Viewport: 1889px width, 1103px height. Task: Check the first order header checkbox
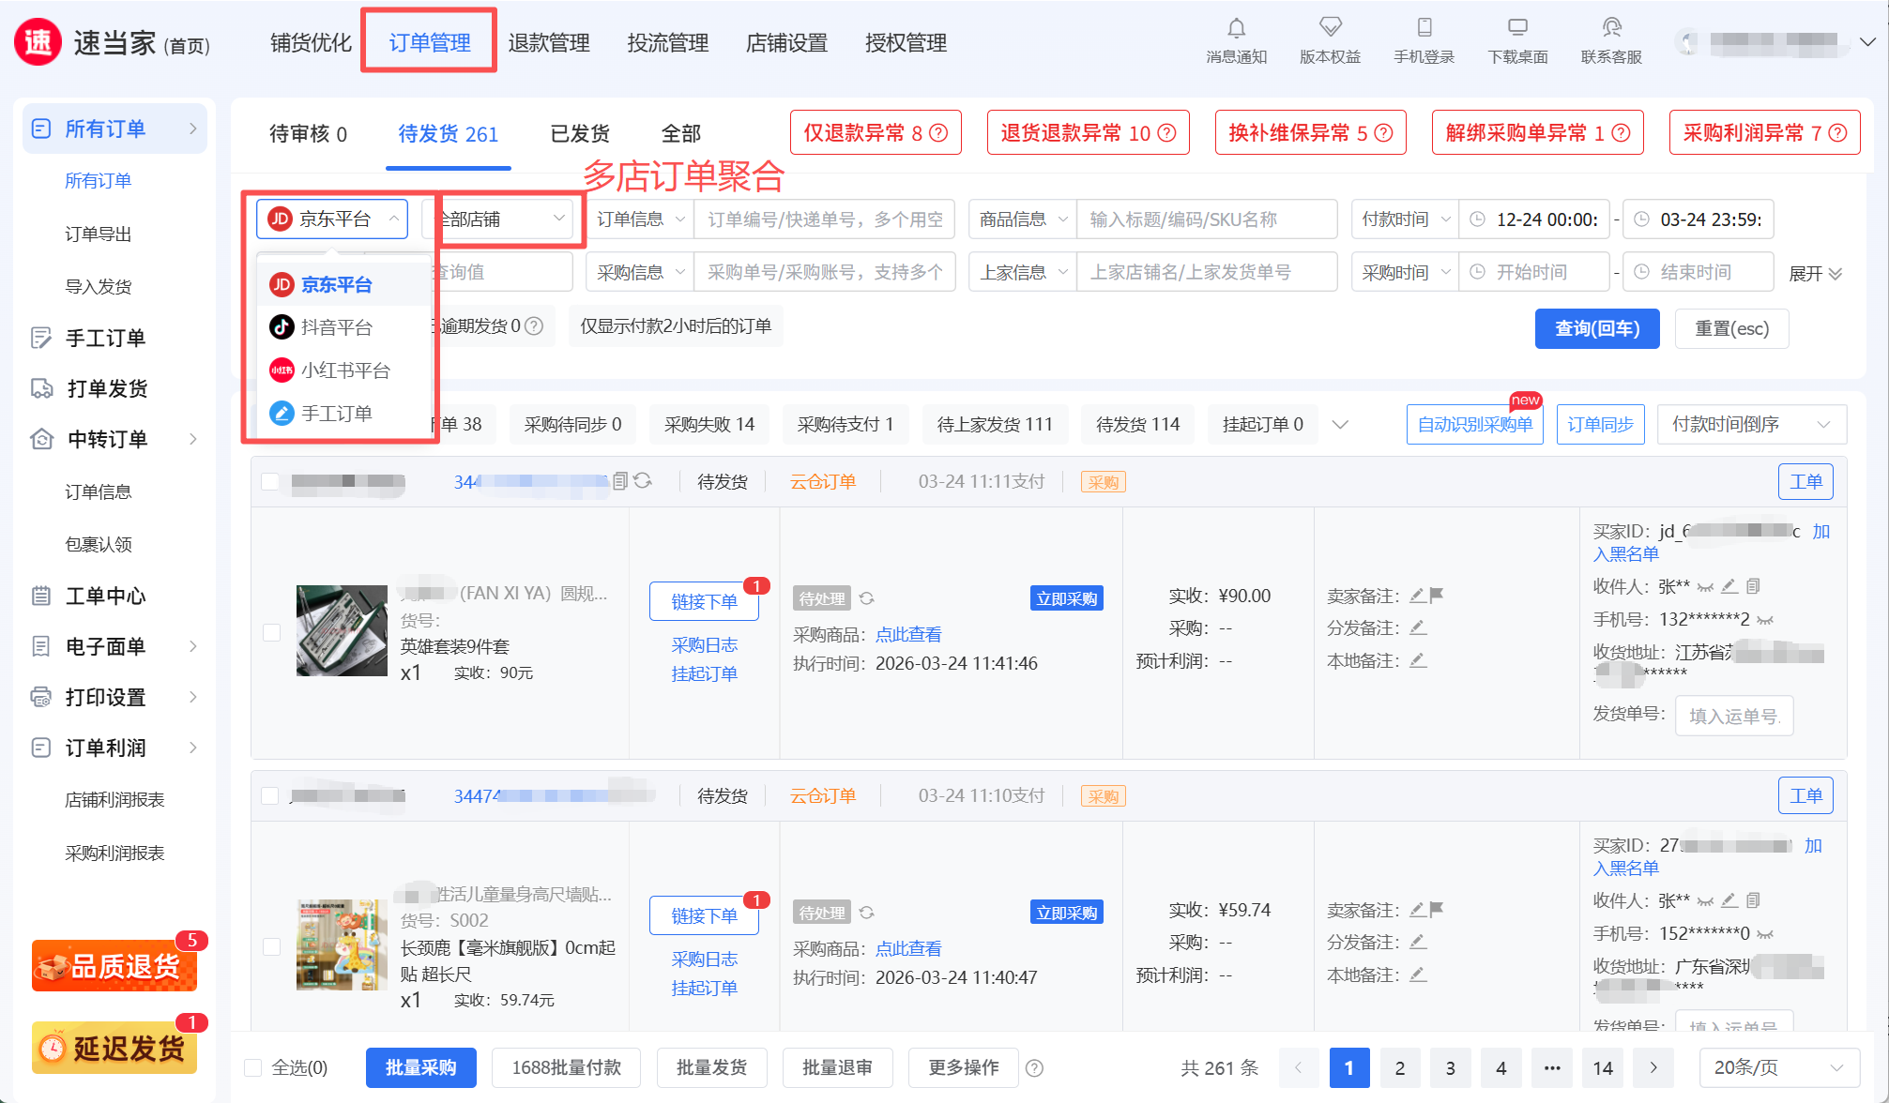tap(270, 481)
